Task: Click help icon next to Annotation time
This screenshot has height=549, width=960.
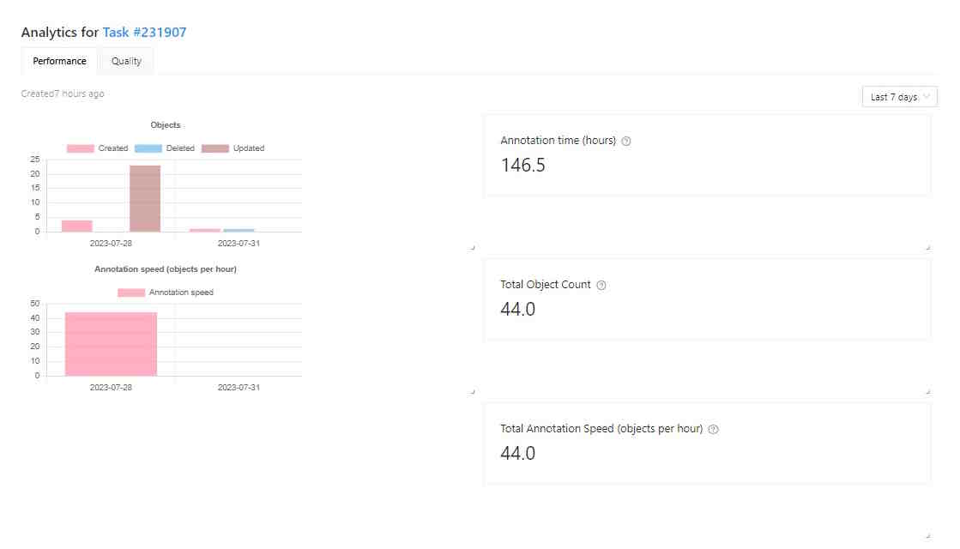Action: pos(626,142)
